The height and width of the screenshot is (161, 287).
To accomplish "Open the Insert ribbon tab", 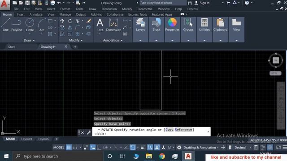I will pos(21,14).
